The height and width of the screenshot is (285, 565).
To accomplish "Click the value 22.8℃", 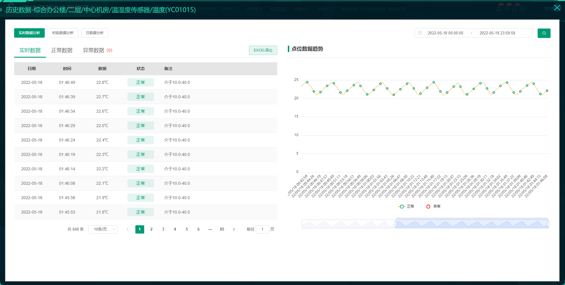I will tap(102, 82).
